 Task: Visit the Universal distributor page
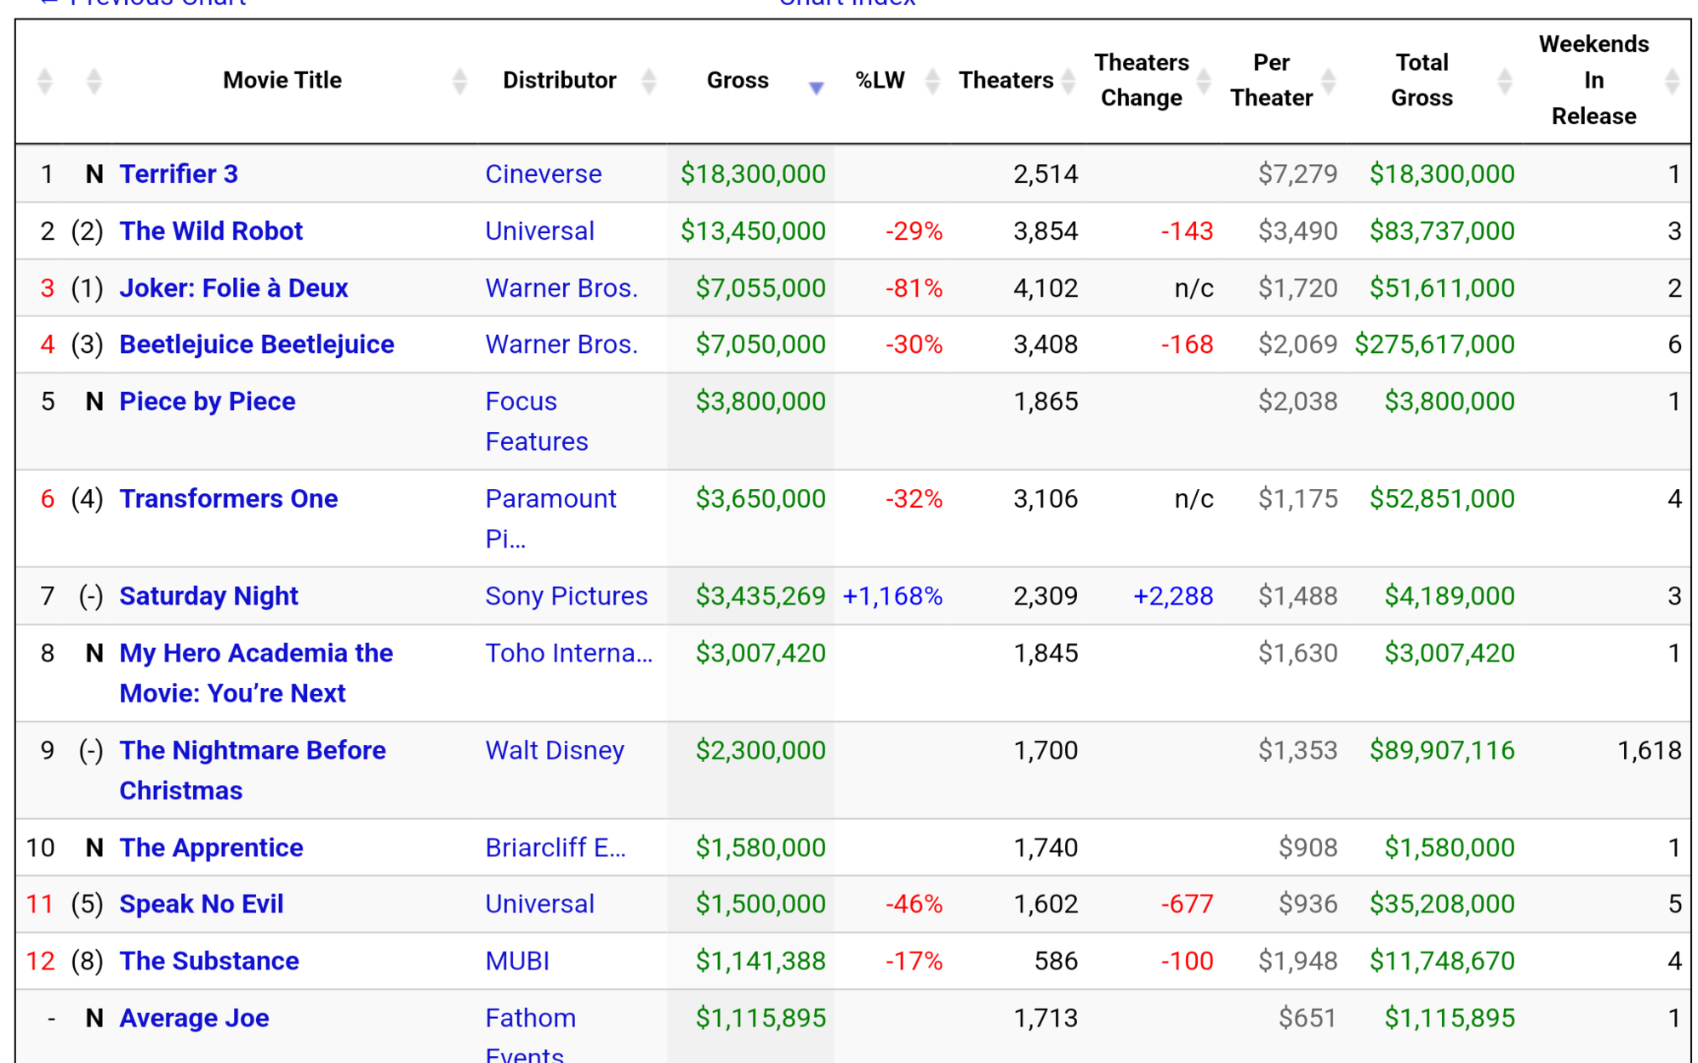tap(539, 230)
